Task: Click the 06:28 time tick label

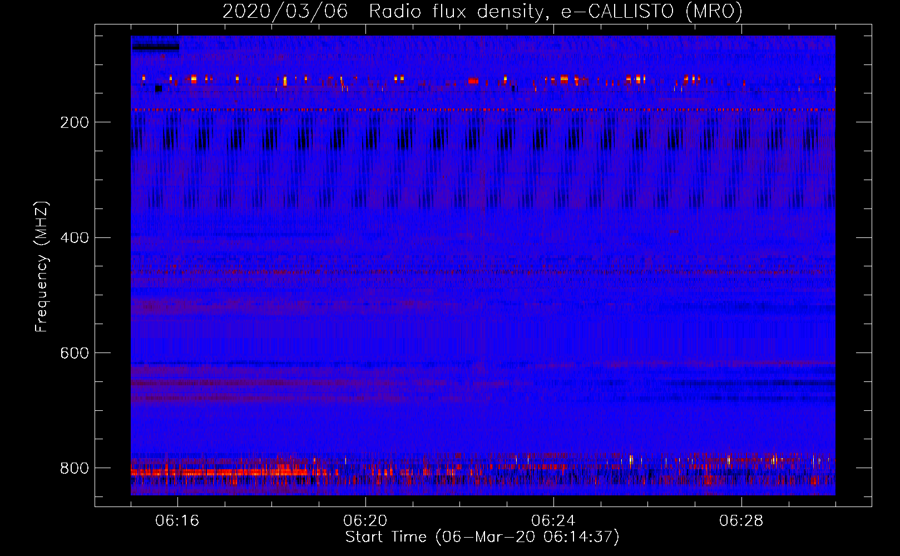Action: pos(741,521)
